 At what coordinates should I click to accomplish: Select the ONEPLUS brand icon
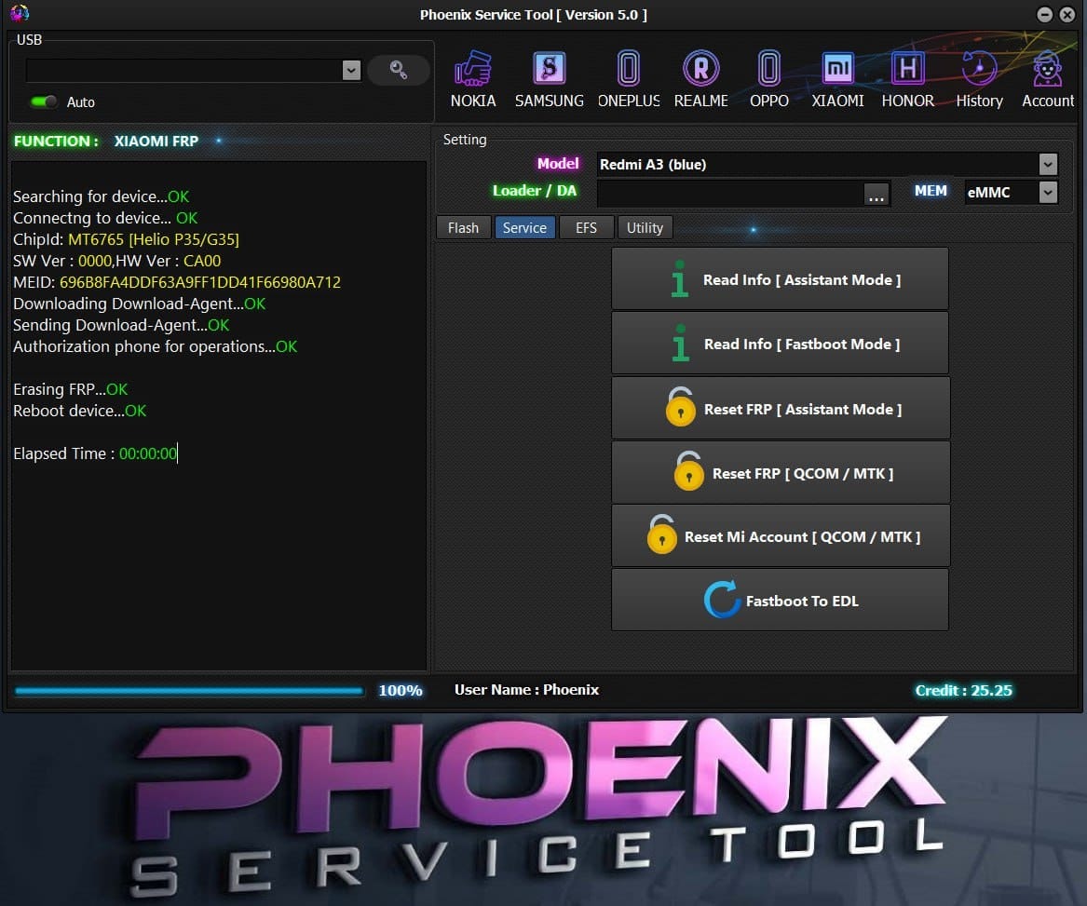629,76
